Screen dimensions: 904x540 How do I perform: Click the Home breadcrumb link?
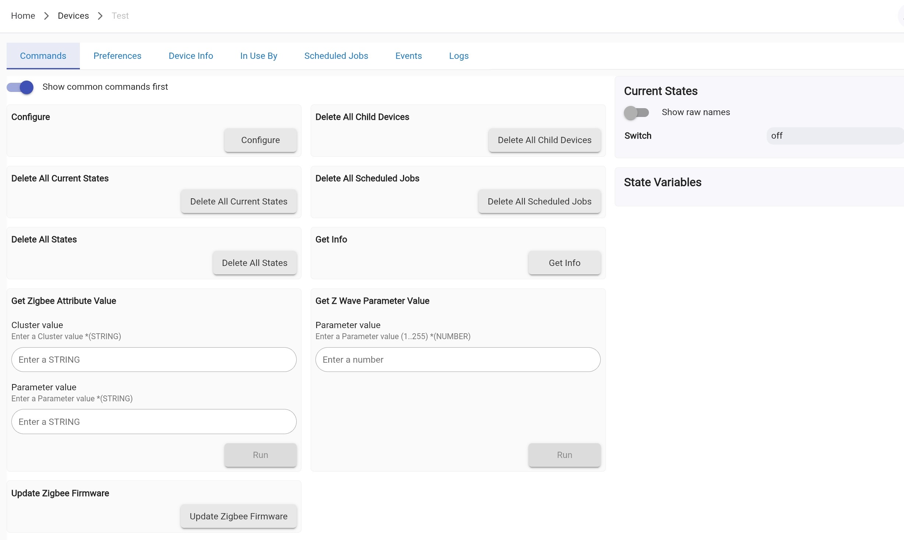23,16
